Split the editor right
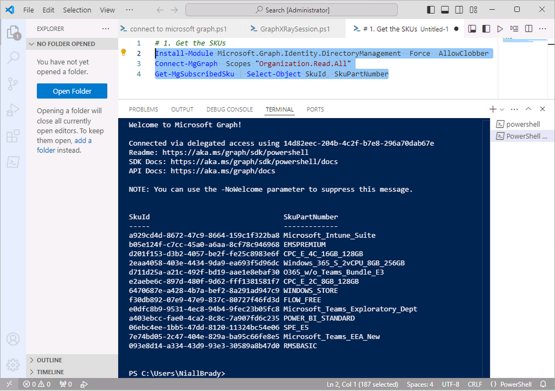Image resolution: width=555 pixels, height=391 pixels. tap(528, 29)
